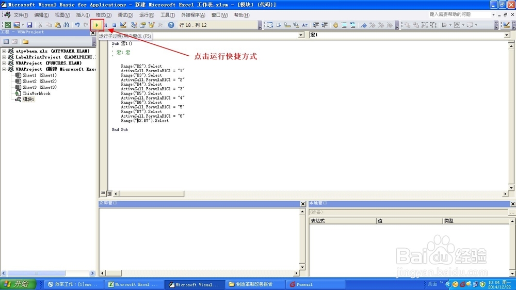Toggle the Design Mode icon at the far right
The image size is (516, 290).
click(x=507, y=25)
